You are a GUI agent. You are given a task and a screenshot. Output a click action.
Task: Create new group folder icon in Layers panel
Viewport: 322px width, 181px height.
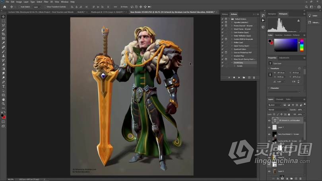pyautogui.click(x=291, y=179)
